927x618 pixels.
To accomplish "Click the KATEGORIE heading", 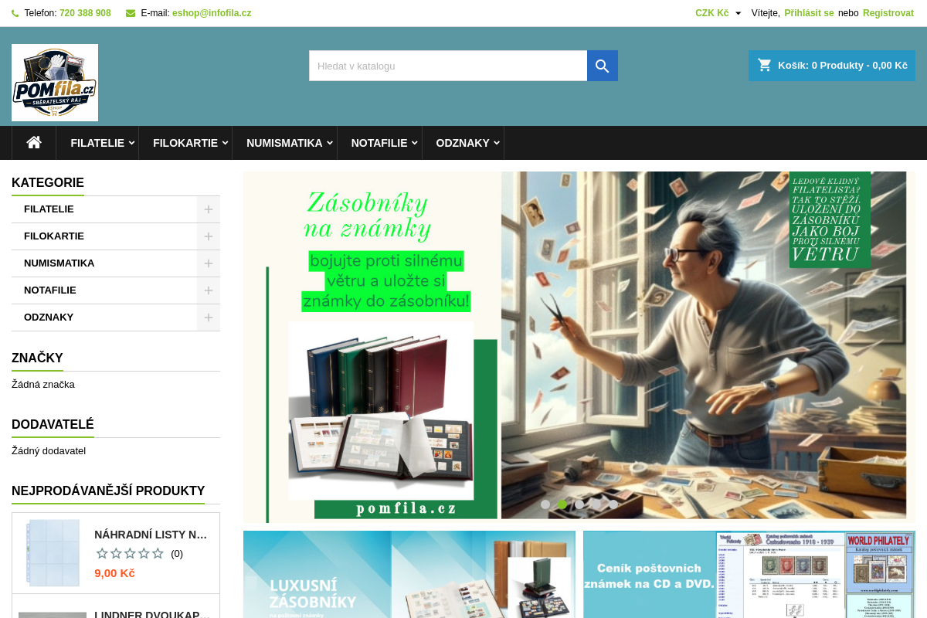I will pos(48,182).
